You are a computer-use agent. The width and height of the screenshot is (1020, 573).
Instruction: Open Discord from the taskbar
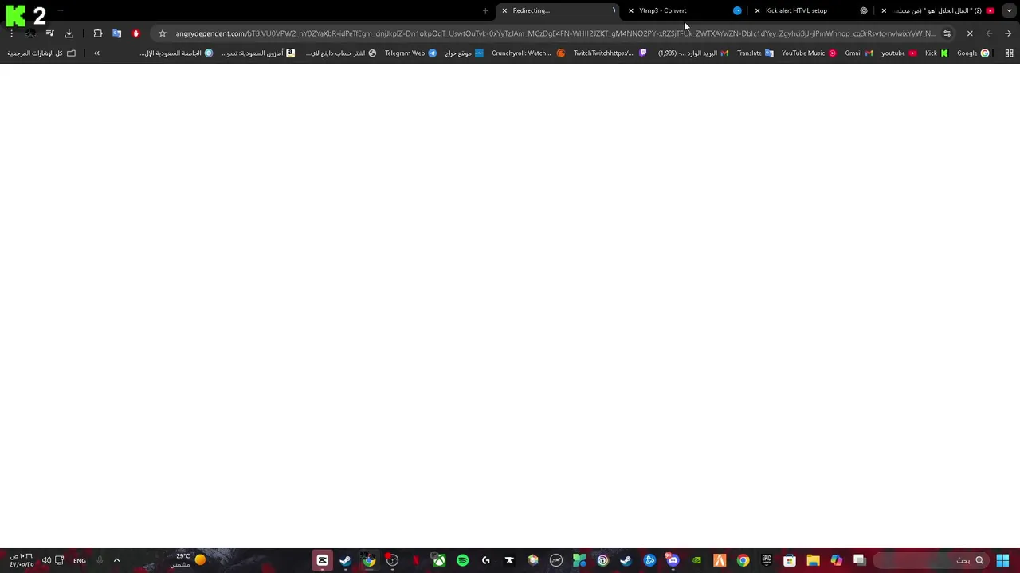[673, 560]
